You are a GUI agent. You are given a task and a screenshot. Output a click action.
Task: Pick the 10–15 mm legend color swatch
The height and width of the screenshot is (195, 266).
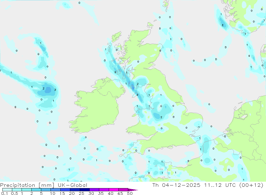point(56,190)
